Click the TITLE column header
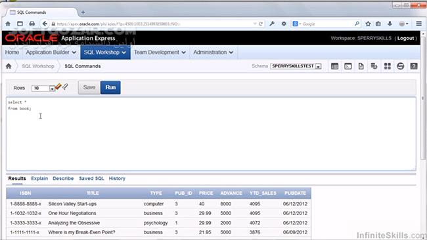The height and width of the screenshot is (240, 427). [x=93, y=193]
